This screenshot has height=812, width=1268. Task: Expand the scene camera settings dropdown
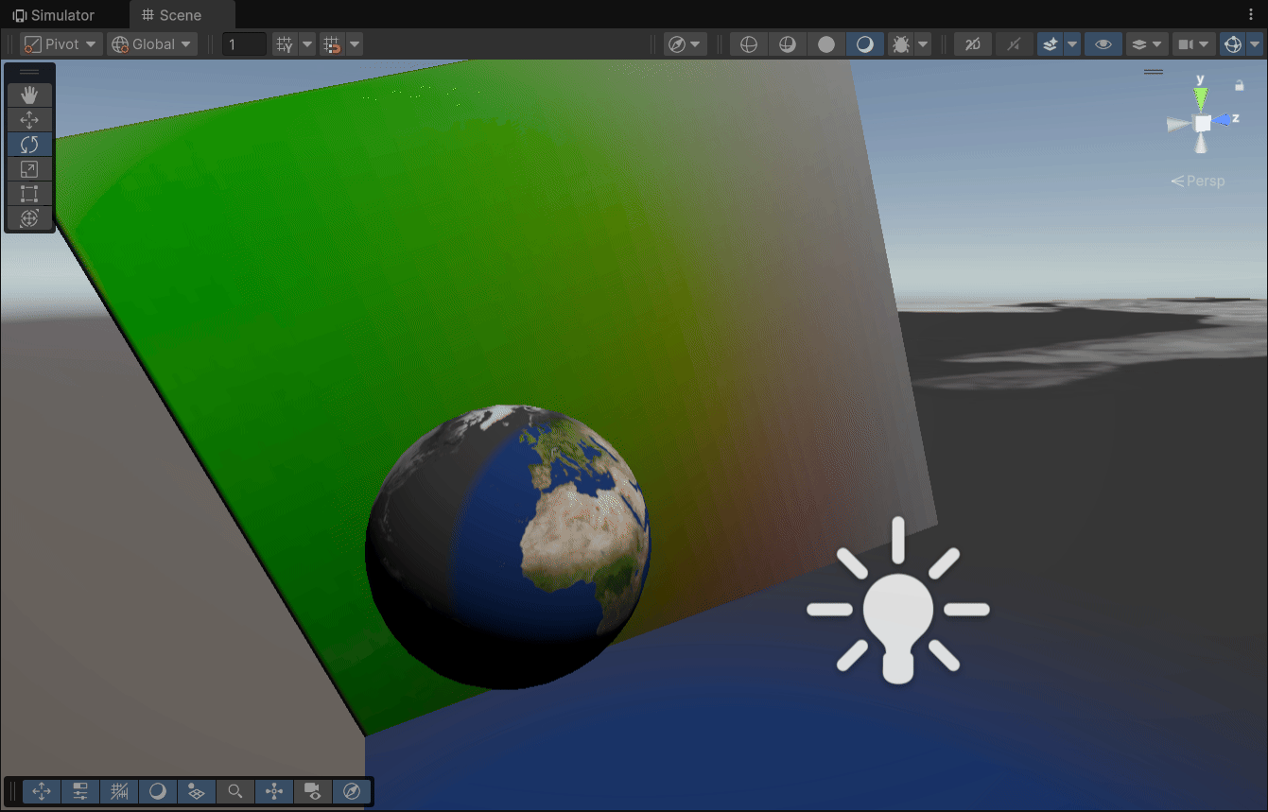(x=1205, y=44)
